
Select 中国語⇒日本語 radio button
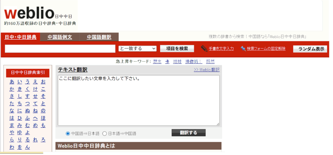(68, 134)
